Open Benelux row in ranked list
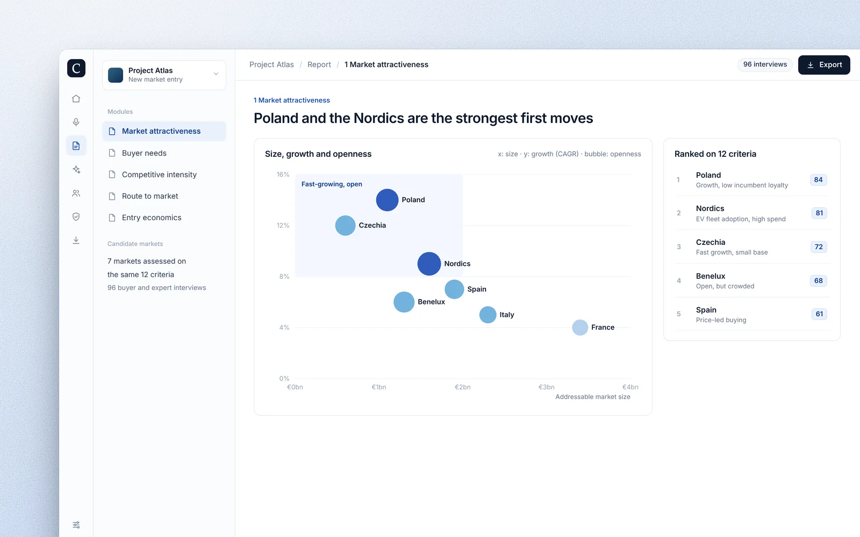Viewport: 860px width, 537px height. click(752, 281)
